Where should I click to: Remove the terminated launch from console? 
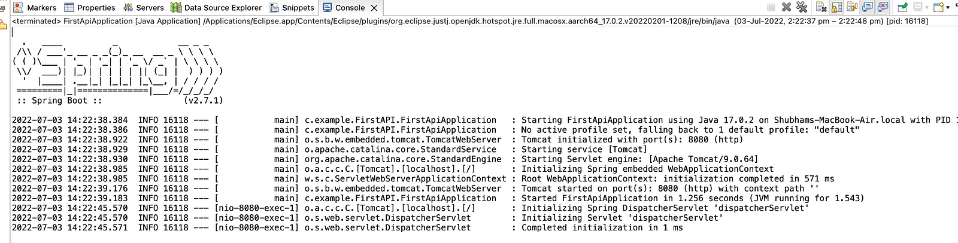click(786, 7)
